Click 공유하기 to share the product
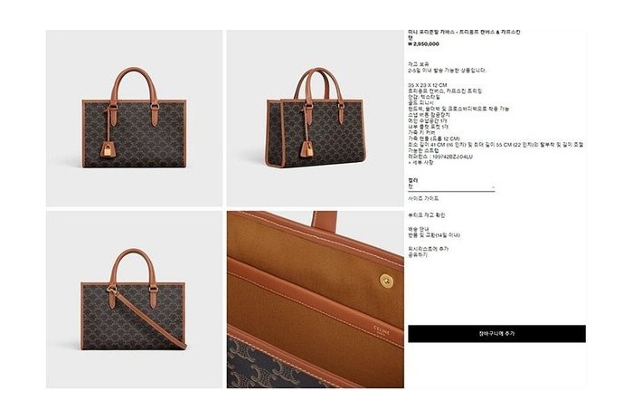The width and height of the screenshot is (633, 419). pos(418,255)
